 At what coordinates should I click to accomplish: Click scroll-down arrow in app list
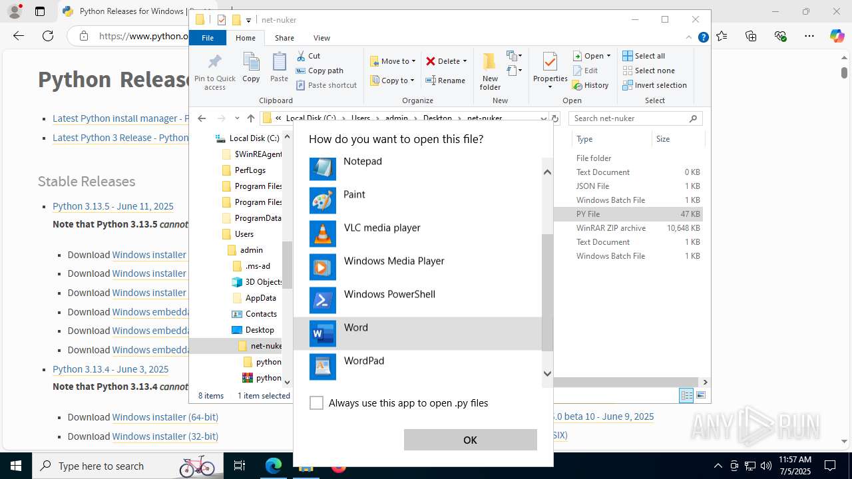click(547, 374)
